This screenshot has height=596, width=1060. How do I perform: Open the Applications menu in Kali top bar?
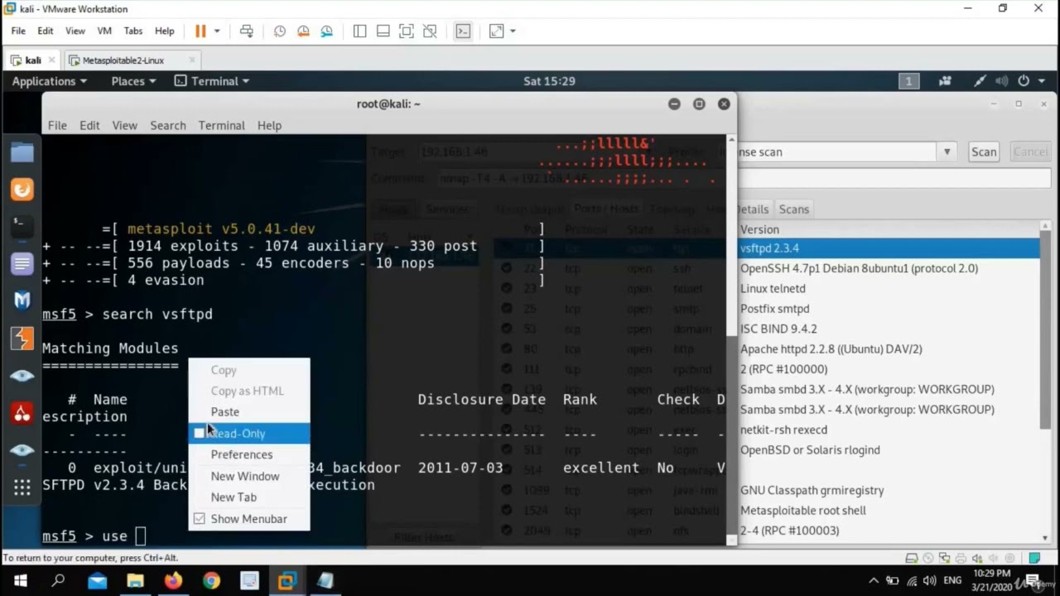click(x=49, y=81)
